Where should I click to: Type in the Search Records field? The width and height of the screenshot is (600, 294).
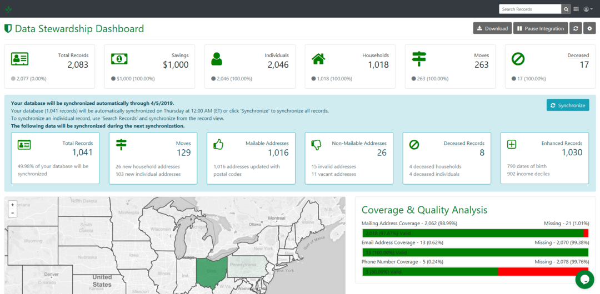tap(529, 9)
